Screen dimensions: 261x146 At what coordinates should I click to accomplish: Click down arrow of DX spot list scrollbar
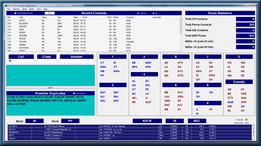(x=253, y=139)
